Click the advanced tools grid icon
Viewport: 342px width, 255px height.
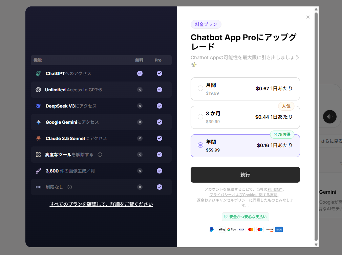coord(38,155)
